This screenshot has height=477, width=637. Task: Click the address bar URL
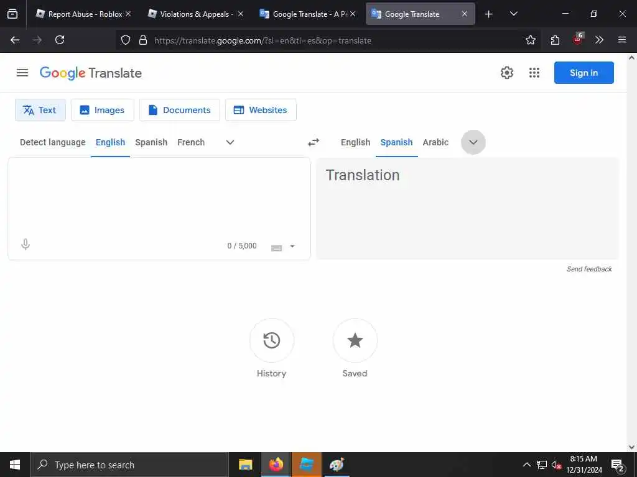pos(263,40)
